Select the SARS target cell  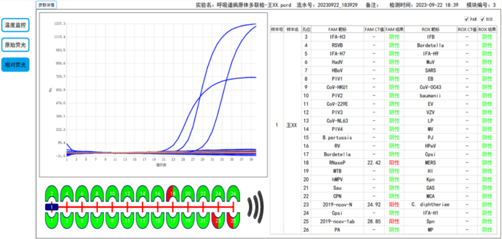coord(430,71)
